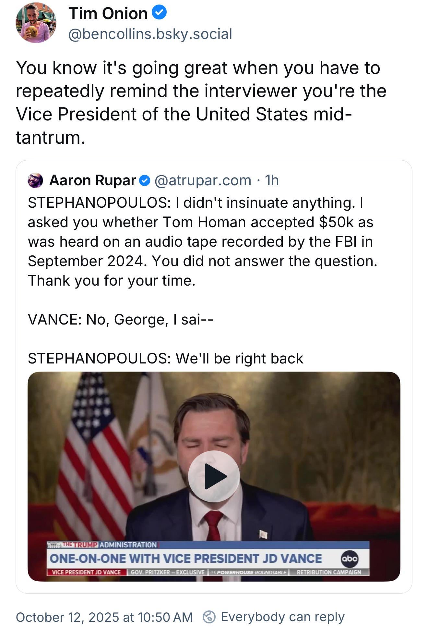Open the @bencollins.bsky.social handle
Viewport: 428px width, 627px height.
(150, 34)
